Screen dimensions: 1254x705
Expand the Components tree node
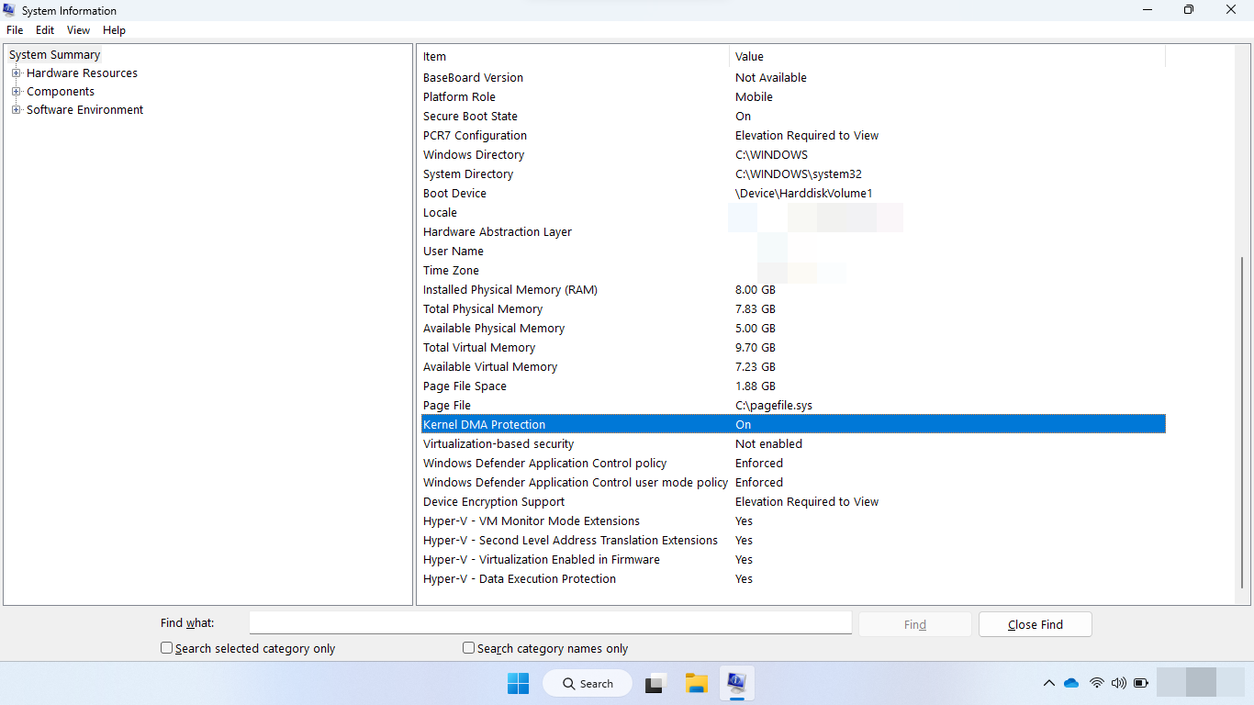(16, 92)
